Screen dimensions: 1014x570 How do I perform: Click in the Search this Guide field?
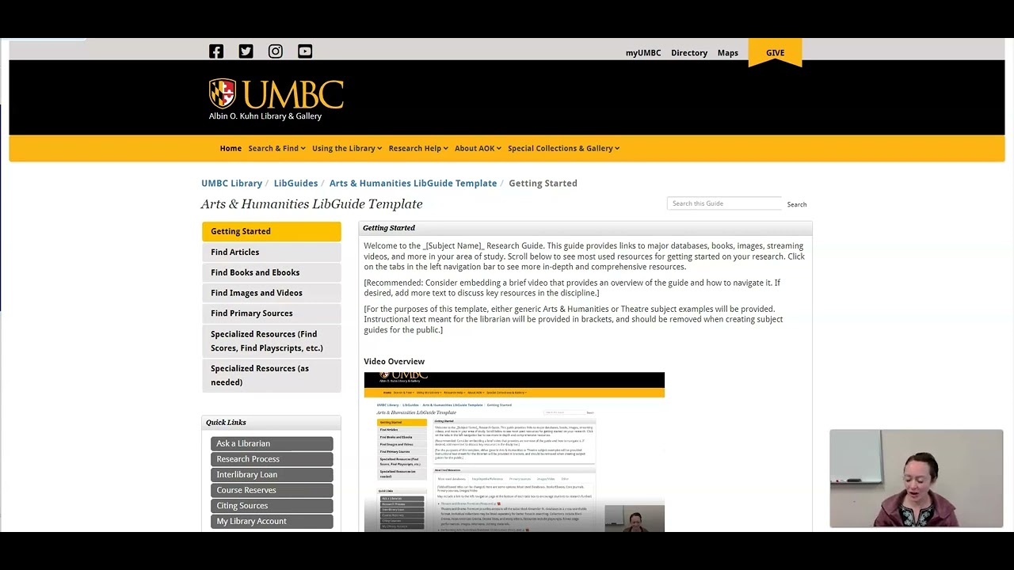[x=724, y=203]
